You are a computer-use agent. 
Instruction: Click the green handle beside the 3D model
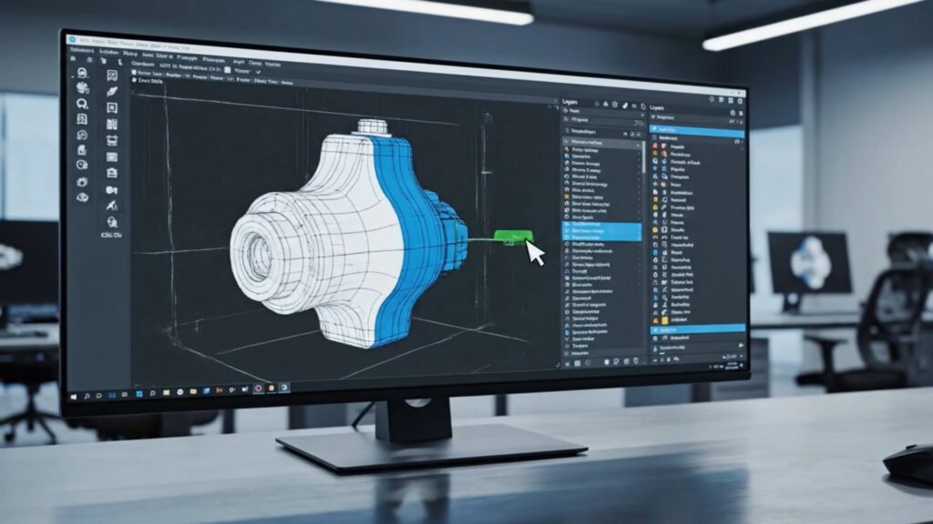507,237
